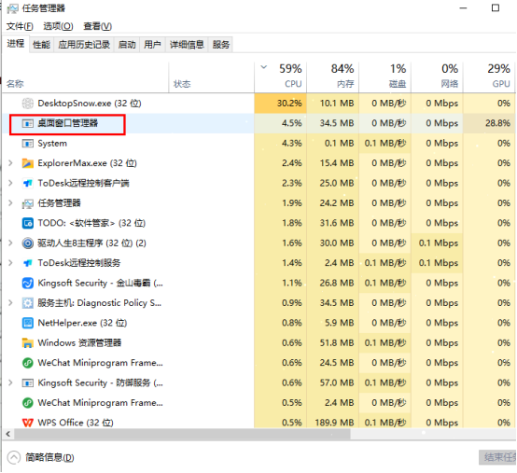Click the WeChat Miniprogram icon at 2.4 MB

[28, 403]
